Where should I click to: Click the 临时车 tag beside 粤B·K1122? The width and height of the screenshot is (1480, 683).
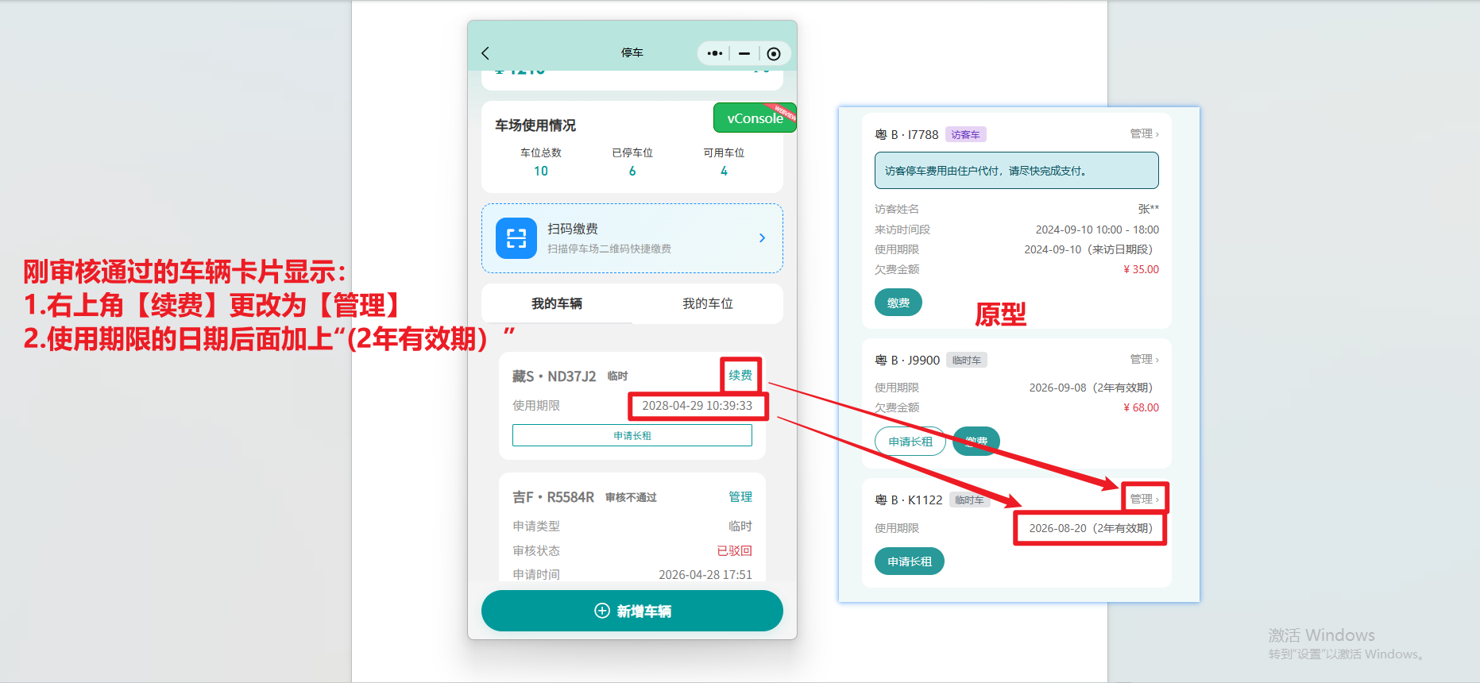[969, 500]
